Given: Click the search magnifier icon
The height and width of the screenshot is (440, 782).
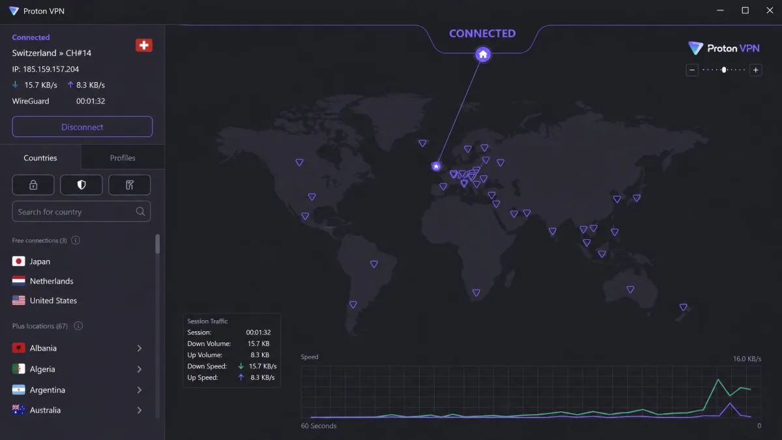Looking at the screenshot, I should tap(140, 211).
